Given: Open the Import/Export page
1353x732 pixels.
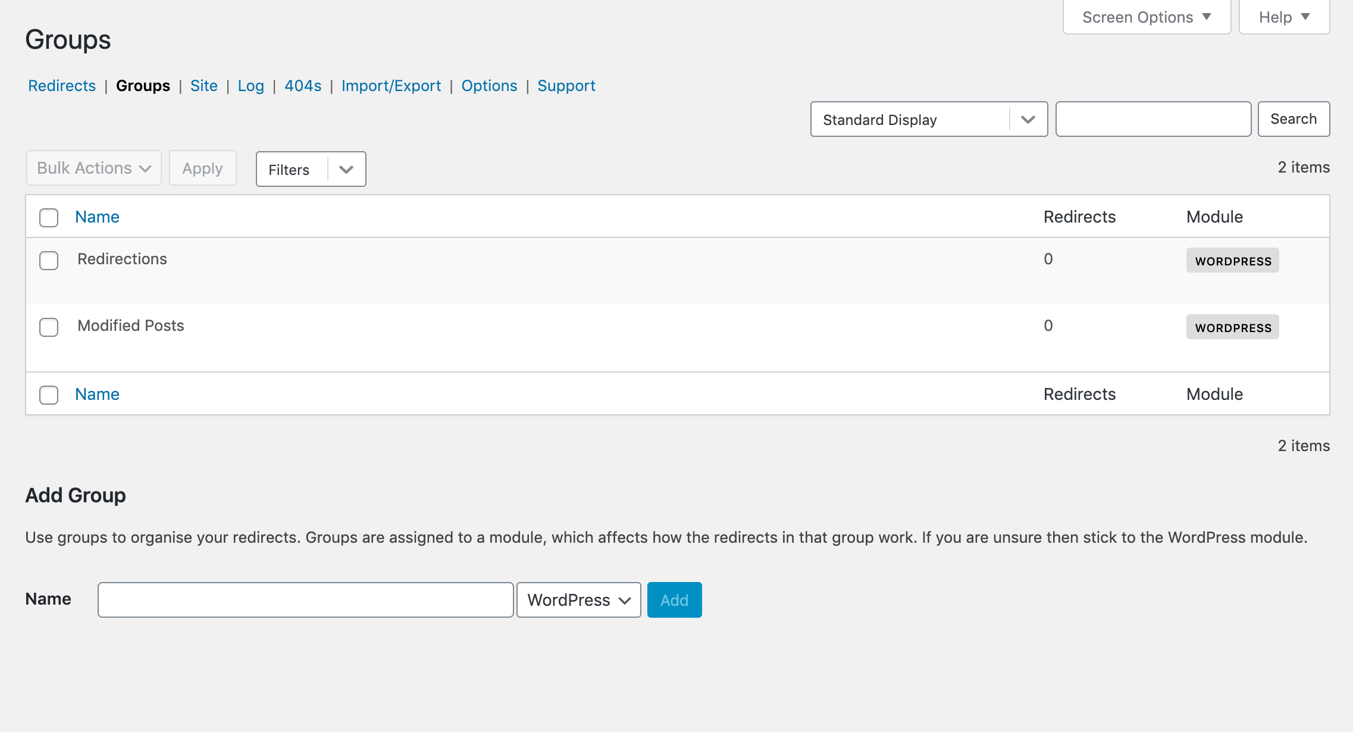Looking at the screenshot, I should point(391,86).
